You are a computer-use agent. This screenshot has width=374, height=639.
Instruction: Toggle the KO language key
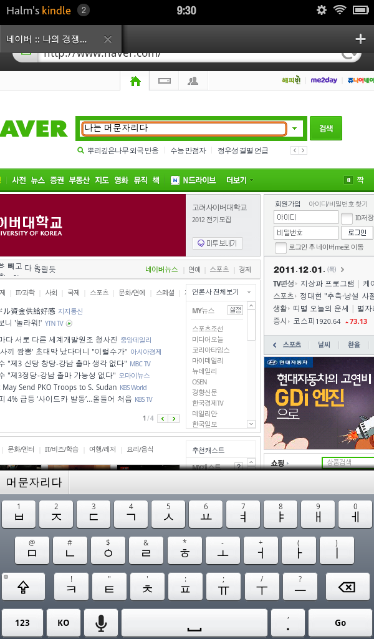[x=64, y=623]
